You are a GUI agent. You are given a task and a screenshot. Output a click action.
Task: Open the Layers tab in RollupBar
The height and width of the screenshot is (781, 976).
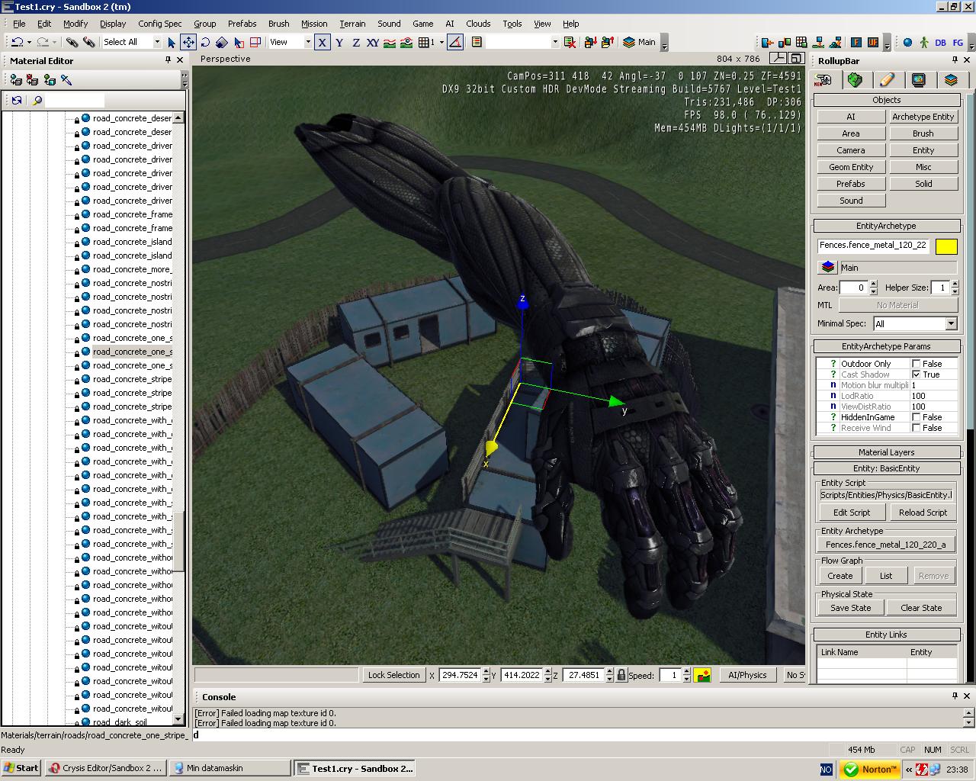pyautogui.click(x=951, y=80)
